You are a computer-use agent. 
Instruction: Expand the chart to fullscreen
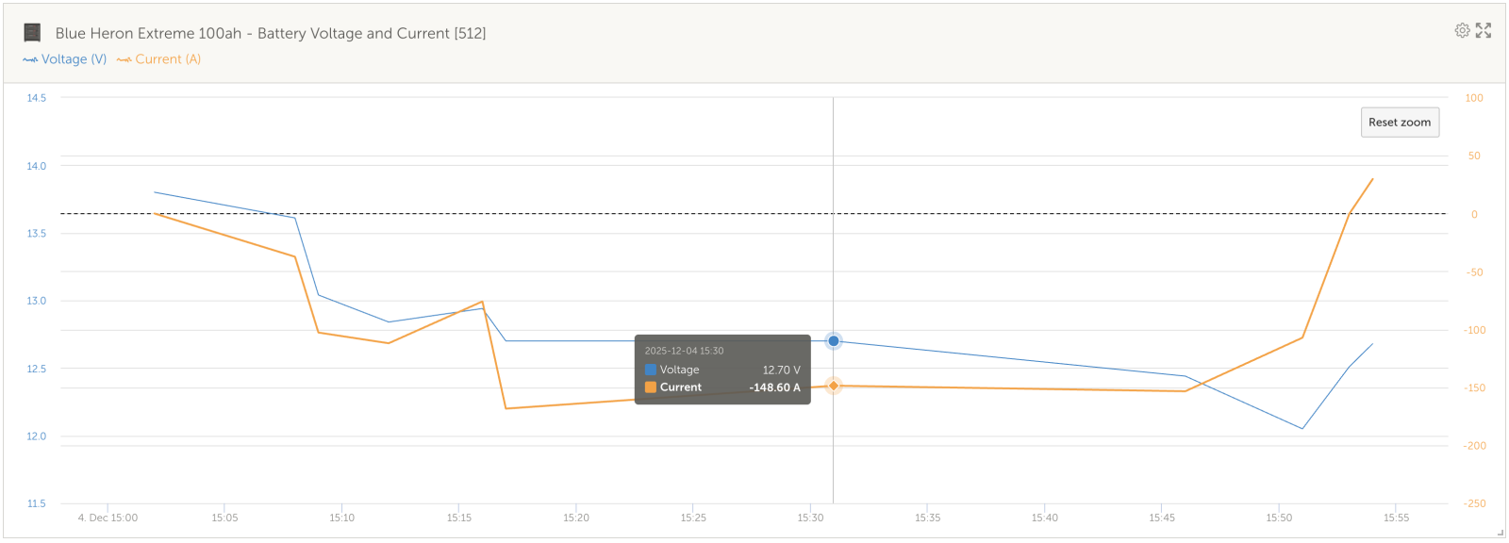pyautogui.click(x=1484, y=30)
